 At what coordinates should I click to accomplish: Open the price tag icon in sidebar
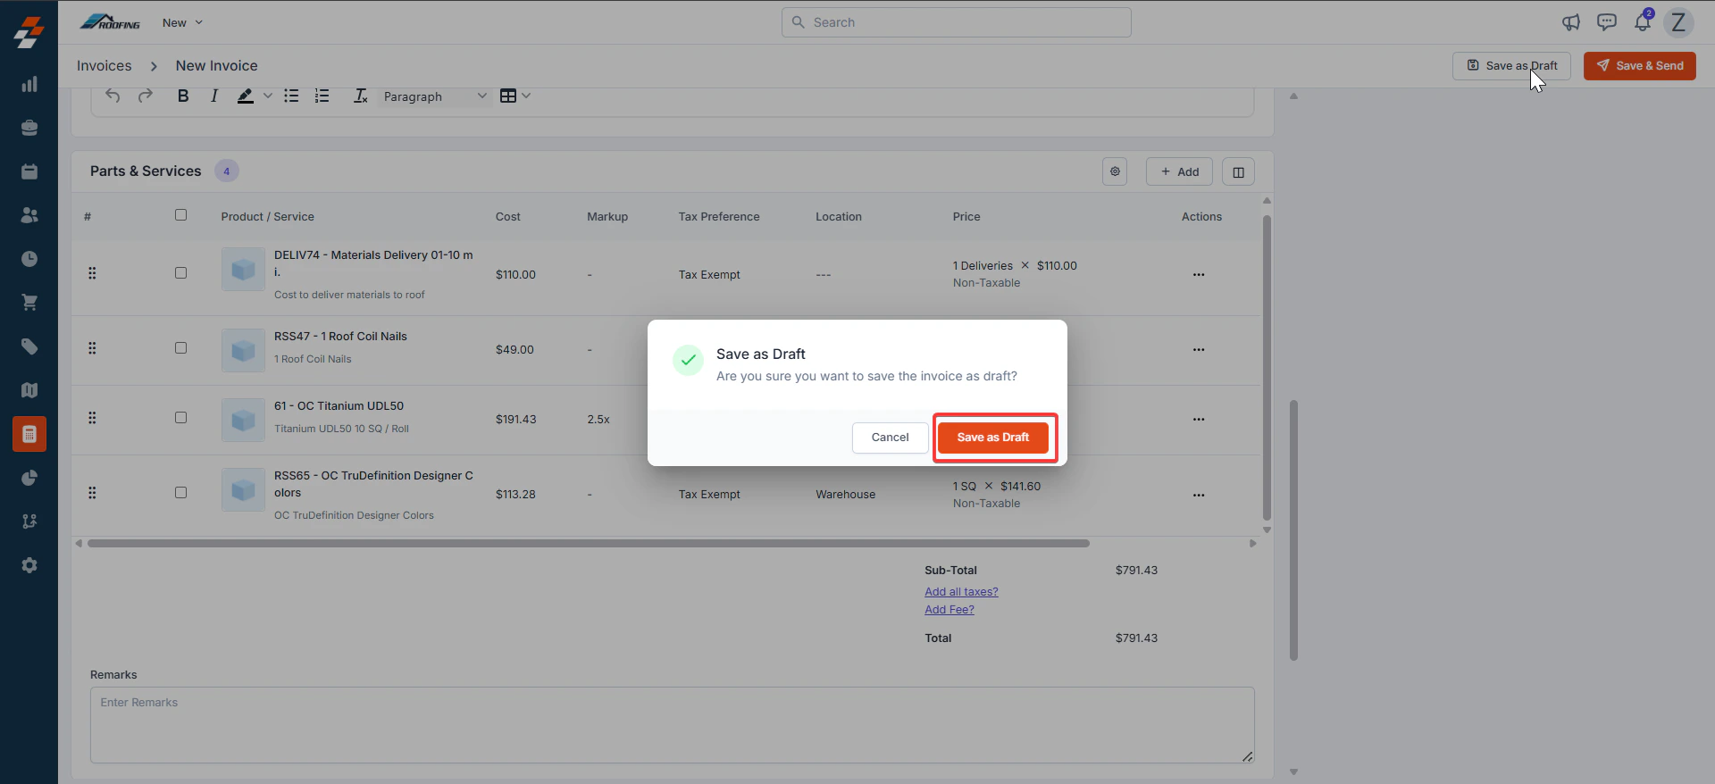[29, 346]
